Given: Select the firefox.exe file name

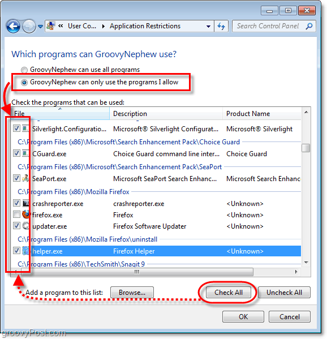Looking at the screenshot, I should (48, 215).
